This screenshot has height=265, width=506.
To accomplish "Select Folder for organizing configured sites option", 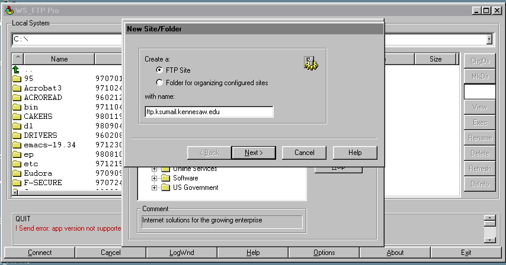I will (x=159, y=82).
